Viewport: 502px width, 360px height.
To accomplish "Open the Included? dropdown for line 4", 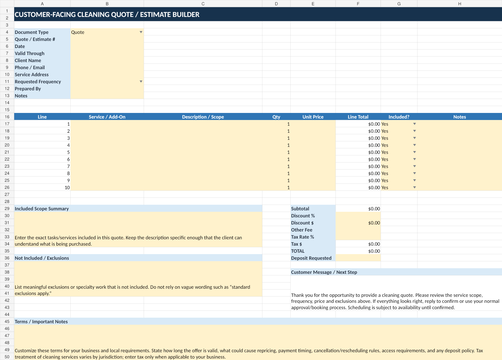I will click(415, 145).
